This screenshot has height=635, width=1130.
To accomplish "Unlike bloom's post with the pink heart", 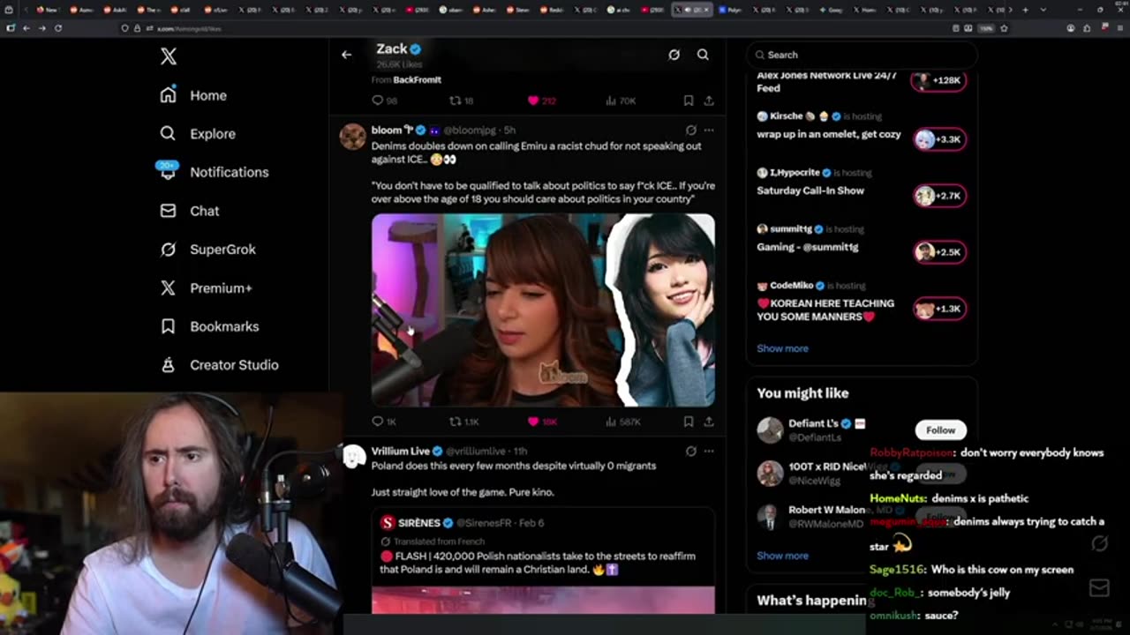I will coord(542,422).
